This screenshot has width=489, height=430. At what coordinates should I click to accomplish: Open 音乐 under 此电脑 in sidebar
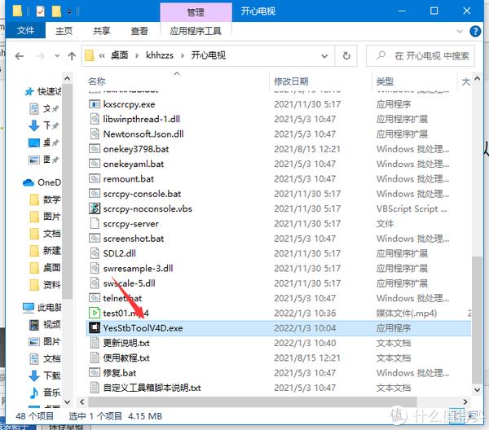click(46, 393)
